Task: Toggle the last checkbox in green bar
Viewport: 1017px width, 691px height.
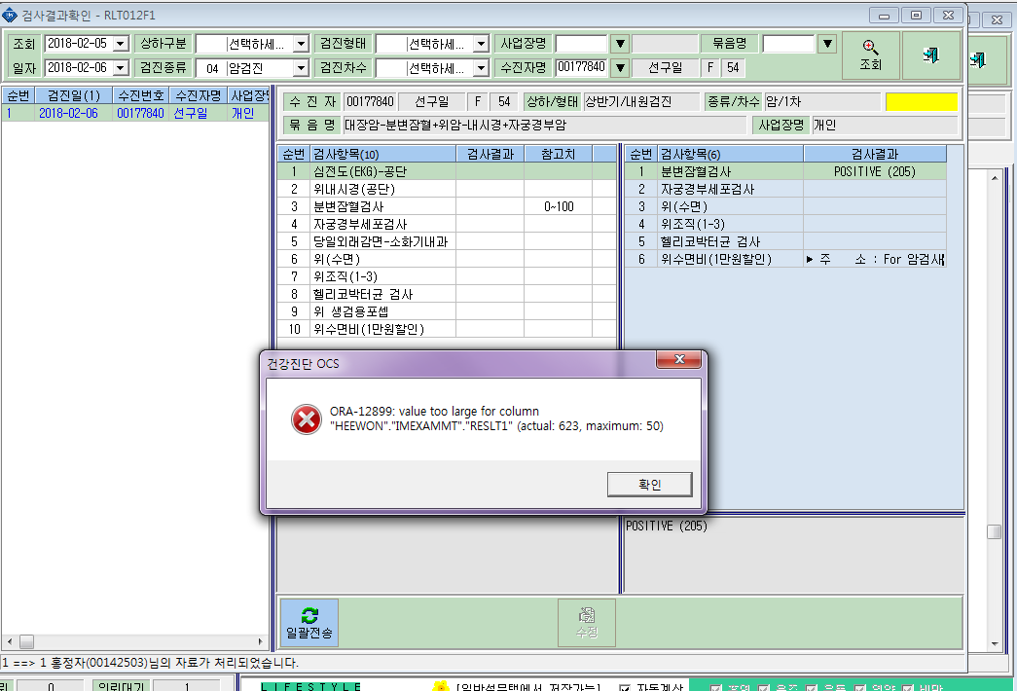Action: click(x=907, y=688)
